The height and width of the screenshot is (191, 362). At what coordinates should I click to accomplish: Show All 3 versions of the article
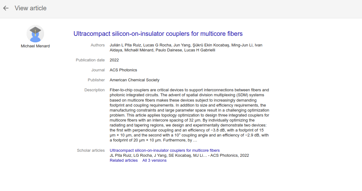(x=154, y=160)
